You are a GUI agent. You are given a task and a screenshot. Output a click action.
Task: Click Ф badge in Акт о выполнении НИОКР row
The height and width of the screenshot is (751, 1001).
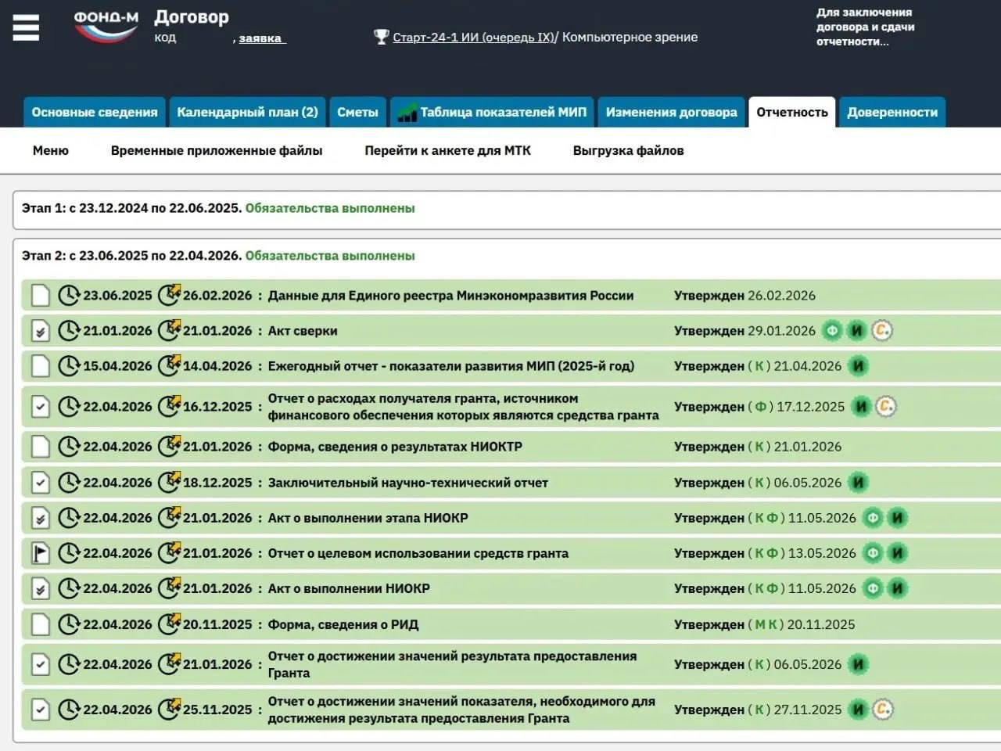point(873,588)
